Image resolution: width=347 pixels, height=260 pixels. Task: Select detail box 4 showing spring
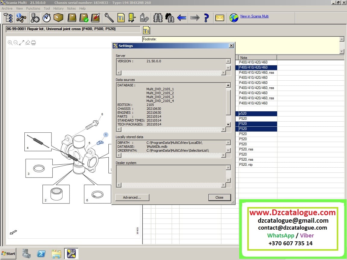(38, 142)
